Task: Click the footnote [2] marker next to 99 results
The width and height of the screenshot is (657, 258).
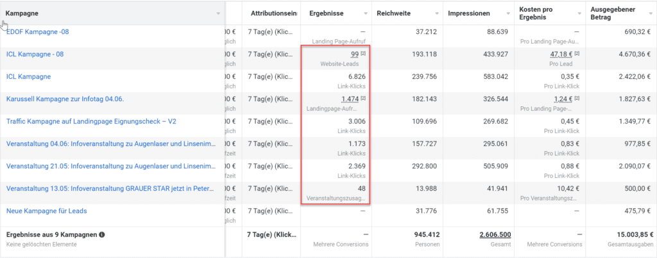Action: coord(363,55)
